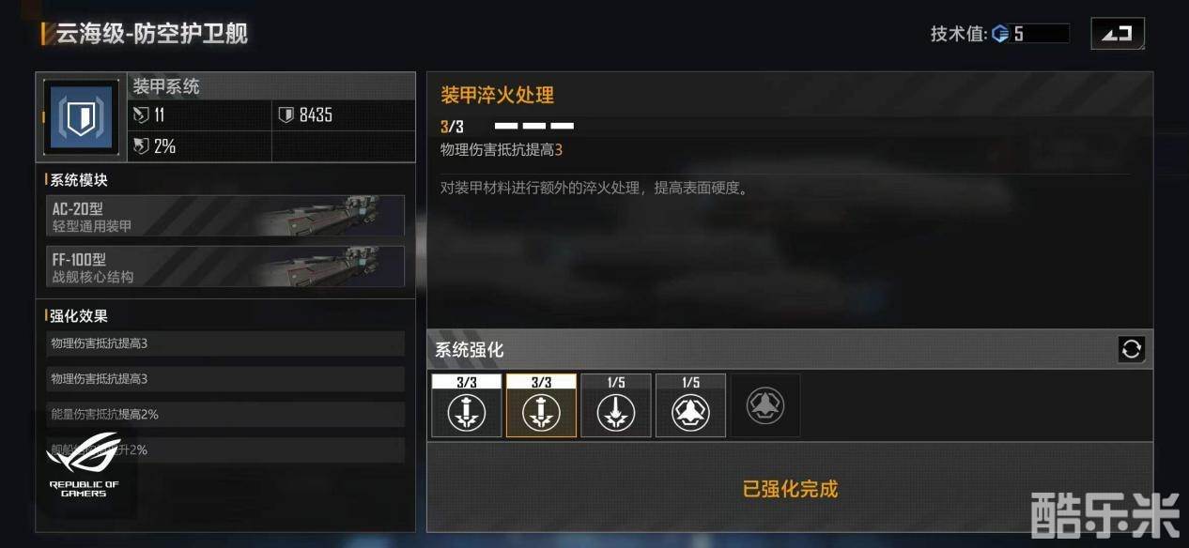Click the armor system shield icon
The width and height of the screenshot is (1189, 548).
pos(82,117)
